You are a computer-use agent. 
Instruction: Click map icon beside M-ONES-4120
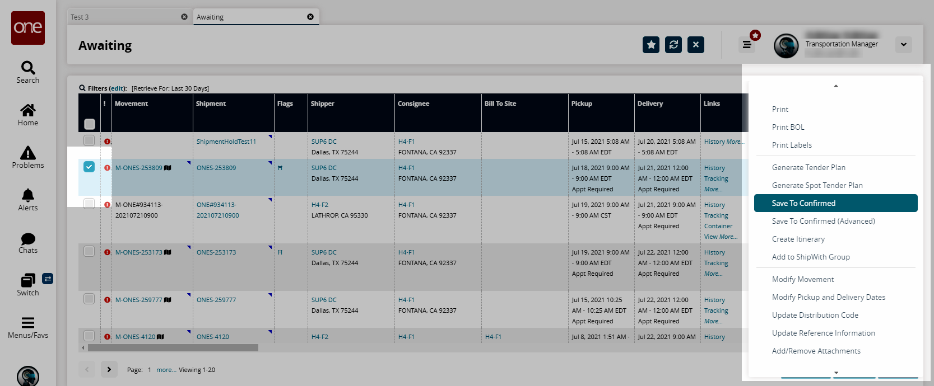pyautogui.click(x=161, y=337)
